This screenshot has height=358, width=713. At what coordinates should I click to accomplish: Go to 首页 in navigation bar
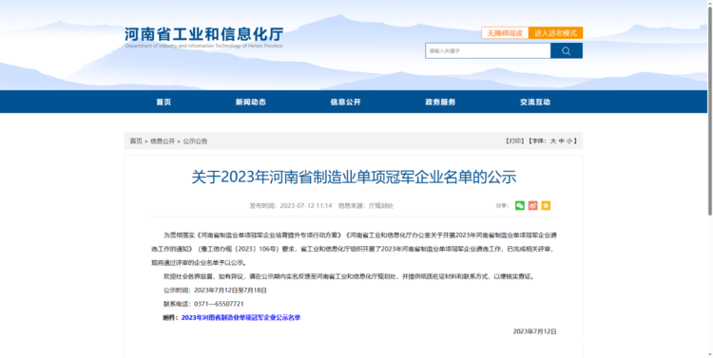[x=164, y=102]
